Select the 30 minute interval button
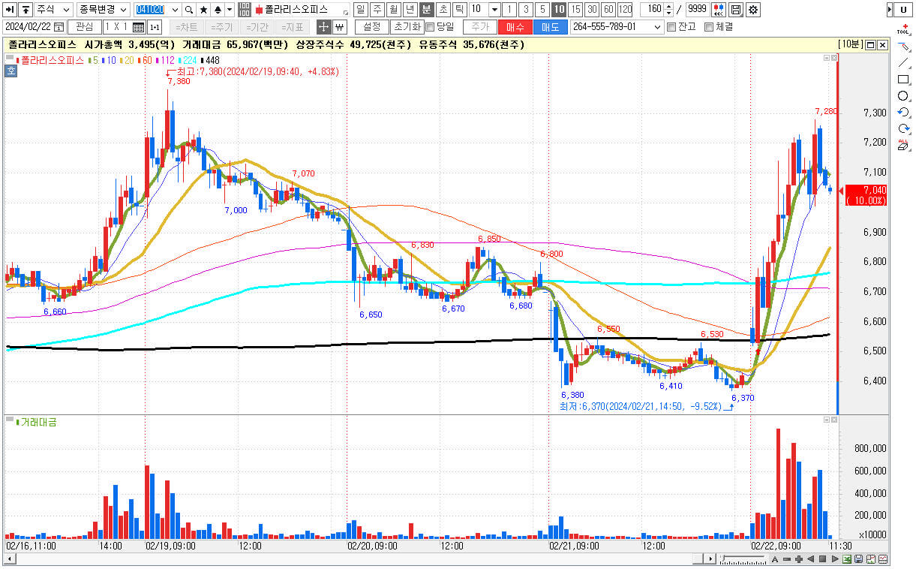The height and width of the screenshot is (569, 916). click(x=592, y=10)
